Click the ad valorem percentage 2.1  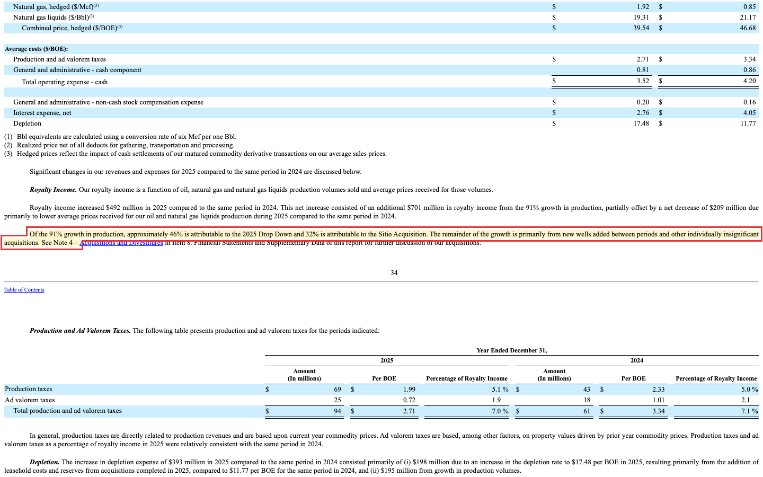pos(746,400)
